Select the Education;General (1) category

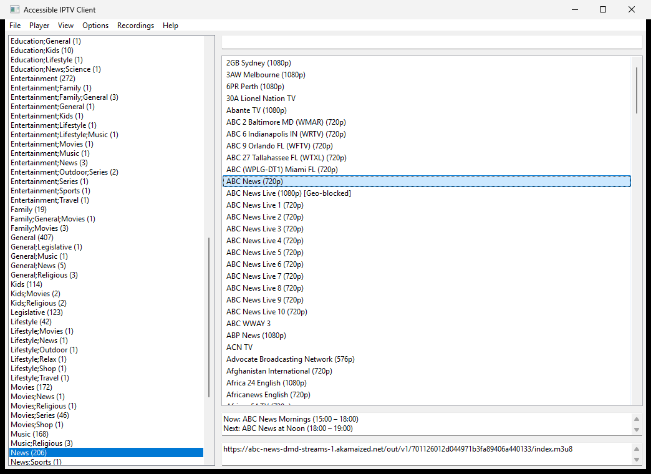[106, 41]
